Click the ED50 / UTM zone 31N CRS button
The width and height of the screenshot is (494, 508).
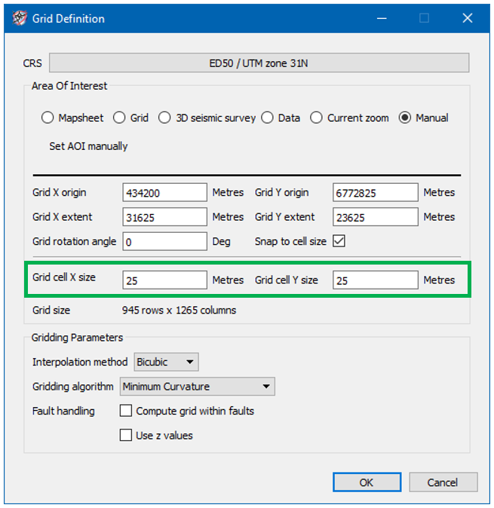[259, 63]
